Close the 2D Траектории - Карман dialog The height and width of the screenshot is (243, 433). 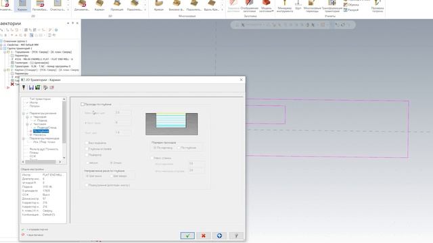tap(241, 80)
